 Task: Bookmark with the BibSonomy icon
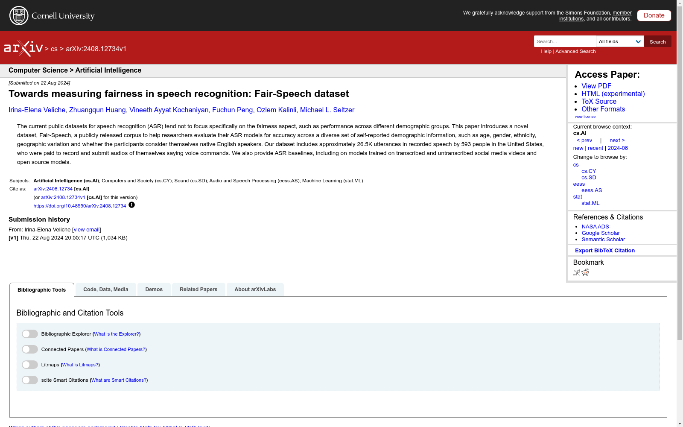pyautogui.click(x=577, y=273)
